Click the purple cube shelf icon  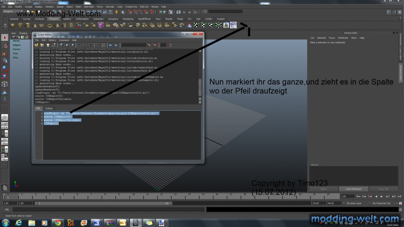tap(101, 25)
